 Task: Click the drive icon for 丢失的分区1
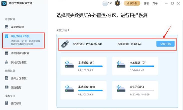pos(121,88)
